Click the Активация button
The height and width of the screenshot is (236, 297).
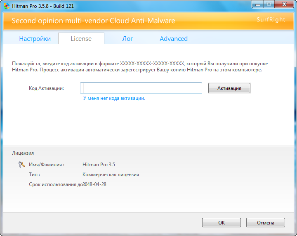[x=229, y=88]
